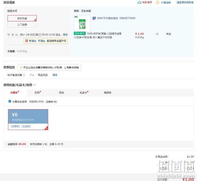The height and width of the screenshot is (181, 197).
Task: Click the 商品明细 invoice content text
Action: 43,75
